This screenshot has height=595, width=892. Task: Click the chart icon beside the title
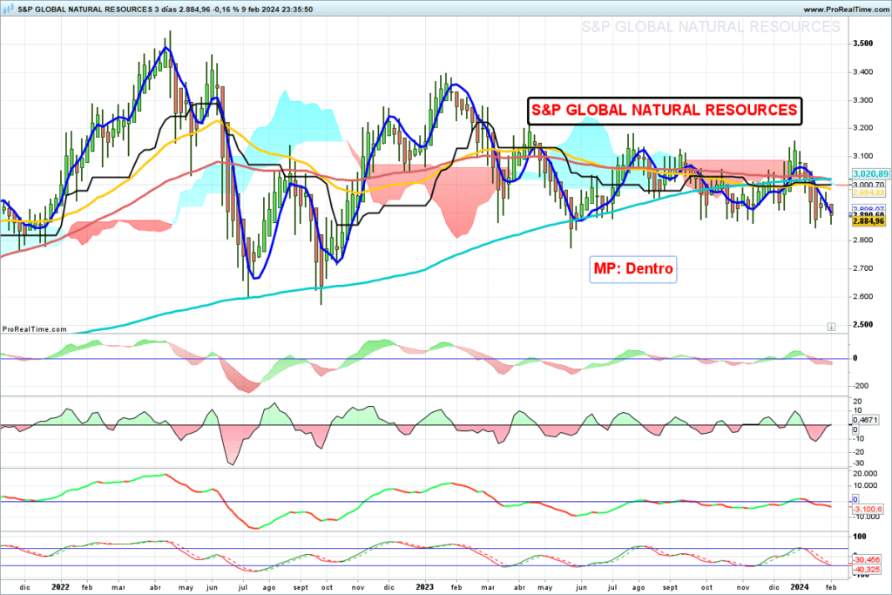click(x=9, y=9)
